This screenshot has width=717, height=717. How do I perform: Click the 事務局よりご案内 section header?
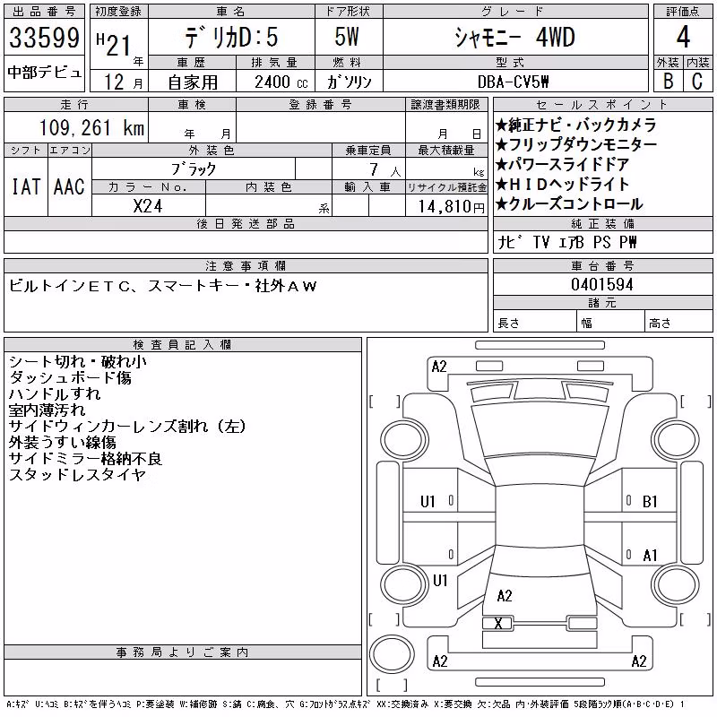pyautogui.click(x=183, y=652)
